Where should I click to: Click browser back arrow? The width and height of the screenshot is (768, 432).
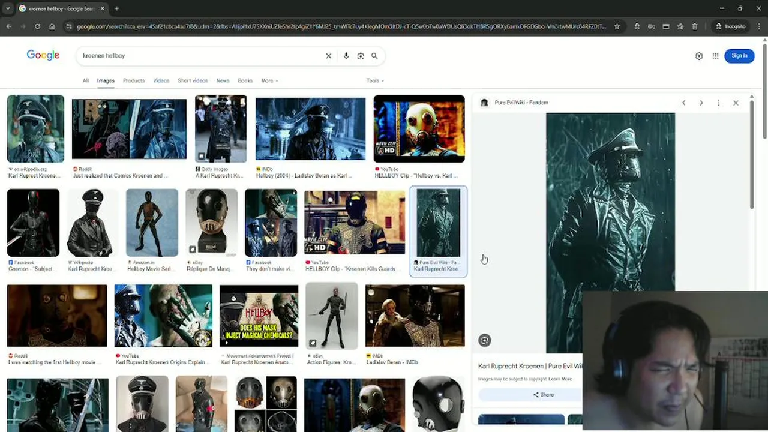pyautogui.click(x=8, y=26)
